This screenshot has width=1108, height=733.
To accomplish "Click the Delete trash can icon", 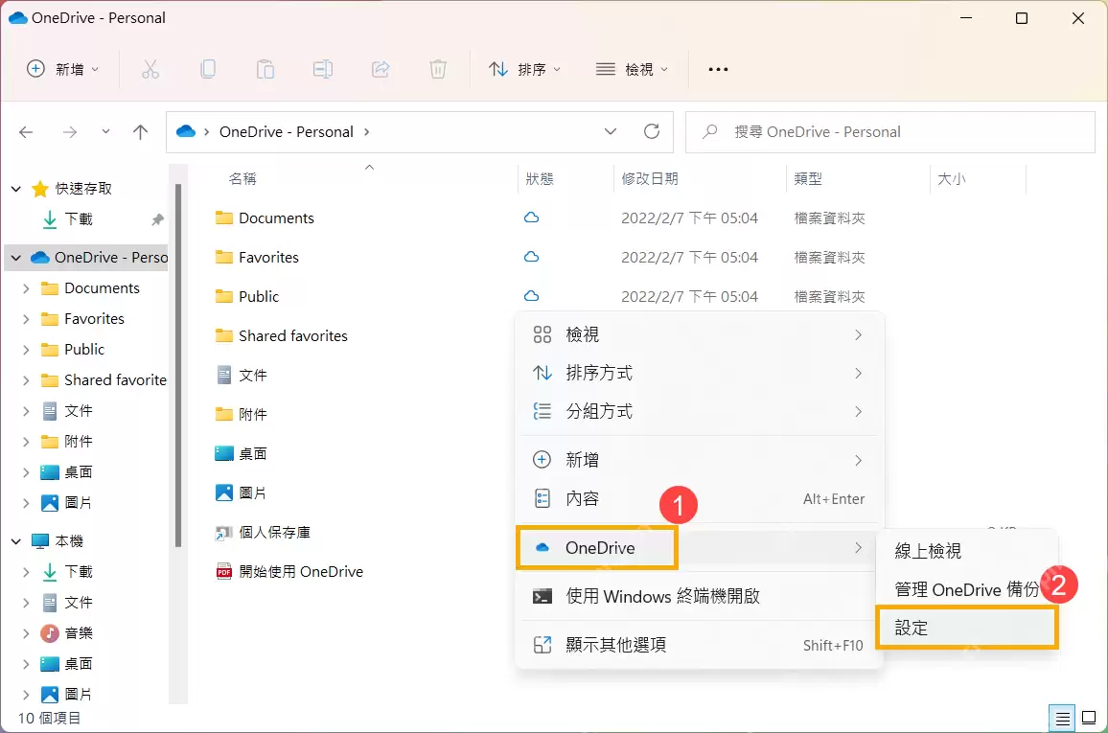I will [438, 69].
